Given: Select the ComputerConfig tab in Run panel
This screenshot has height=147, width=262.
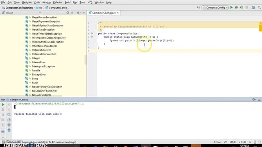Looking at the screenshot, I should [x=19, y=100].
